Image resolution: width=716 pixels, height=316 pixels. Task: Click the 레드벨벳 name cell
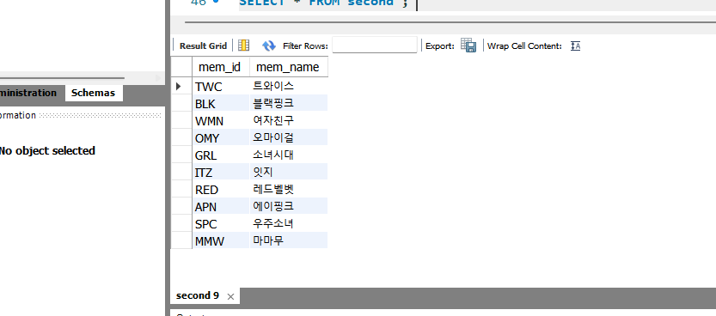[289, 189]
